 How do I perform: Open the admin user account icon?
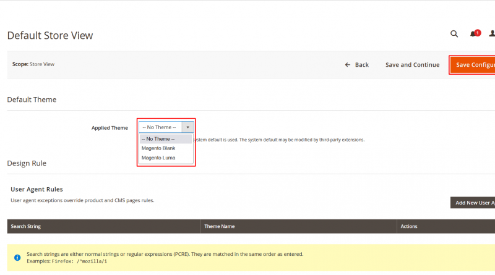(x=492, y=34)
